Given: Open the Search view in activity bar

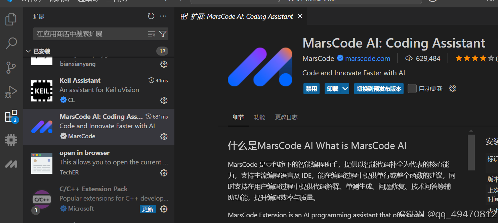Looking at the screenshot, I should tap(11, 43).
